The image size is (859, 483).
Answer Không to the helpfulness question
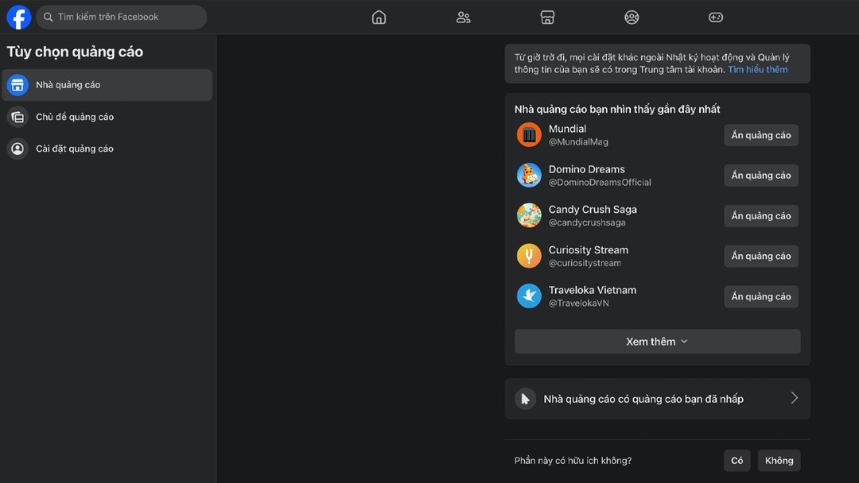coord(779,461)
